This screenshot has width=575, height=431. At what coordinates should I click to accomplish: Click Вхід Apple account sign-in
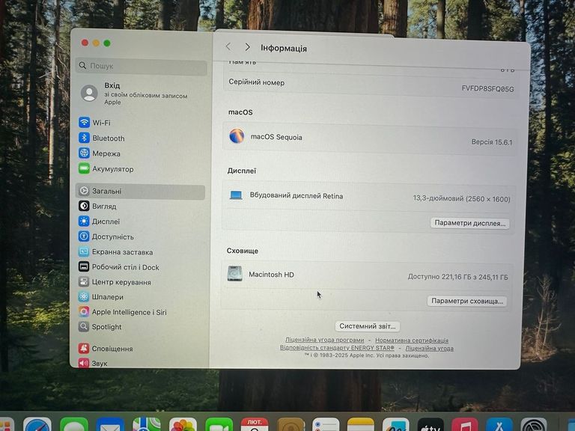point(134,94)
